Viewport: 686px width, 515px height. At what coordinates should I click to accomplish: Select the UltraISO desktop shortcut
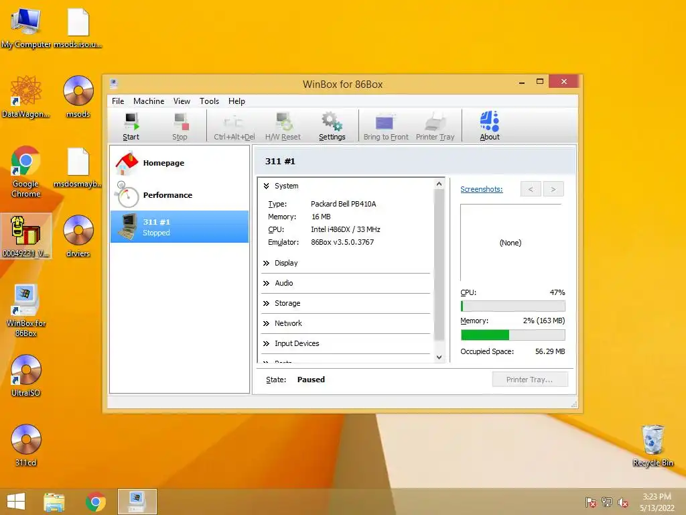pyautogui.click(x=26, y=376)
